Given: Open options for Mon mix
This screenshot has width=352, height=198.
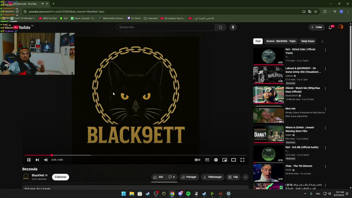Looking at the screenshot, I should coord(325,109).
